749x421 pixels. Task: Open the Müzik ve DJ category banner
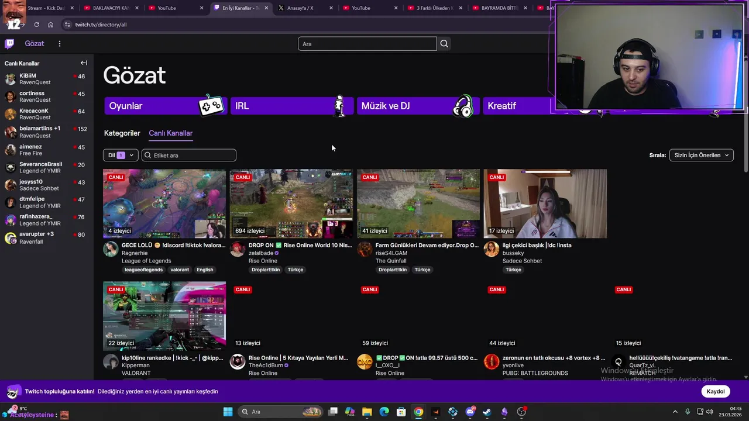click(418, 106)
